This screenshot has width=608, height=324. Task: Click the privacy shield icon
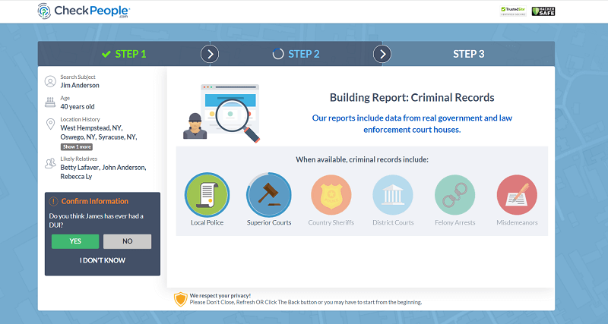point(180,299)
